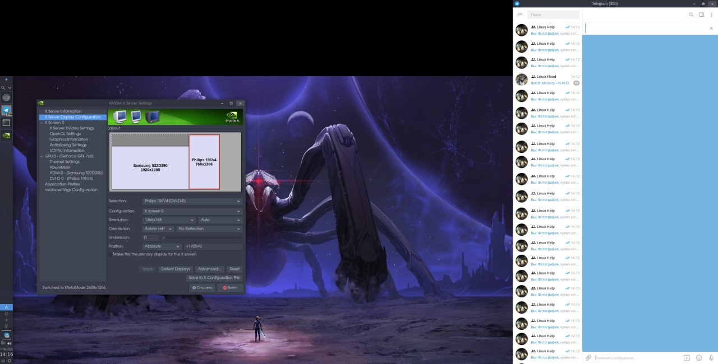Click the globe tray icon in panel
Image resolution: width=718 pixels, height=364 pixels.
pyautogui.click(x=6, y=335)
